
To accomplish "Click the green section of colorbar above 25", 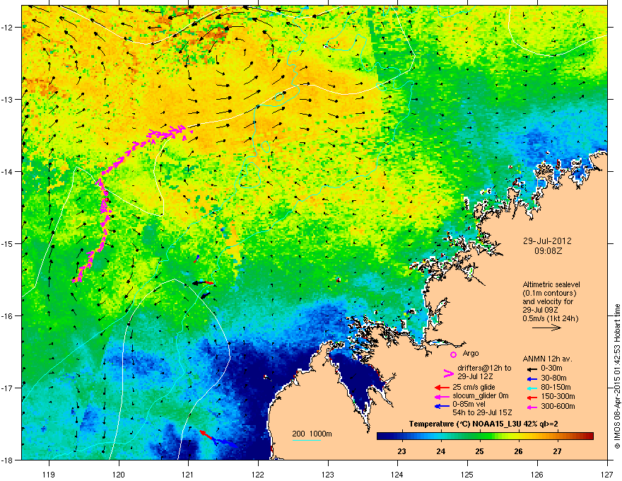I will click(x=480, y=436).
